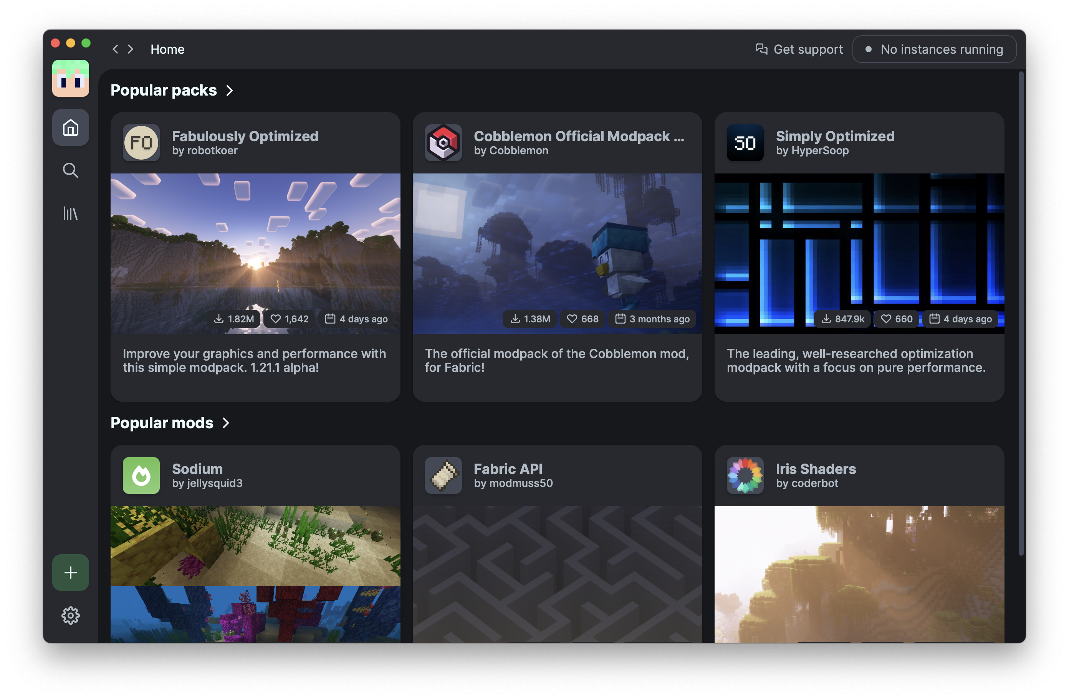Open Fabric API mod title

(508, 469)
